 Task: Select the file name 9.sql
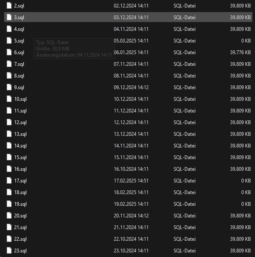19,87
